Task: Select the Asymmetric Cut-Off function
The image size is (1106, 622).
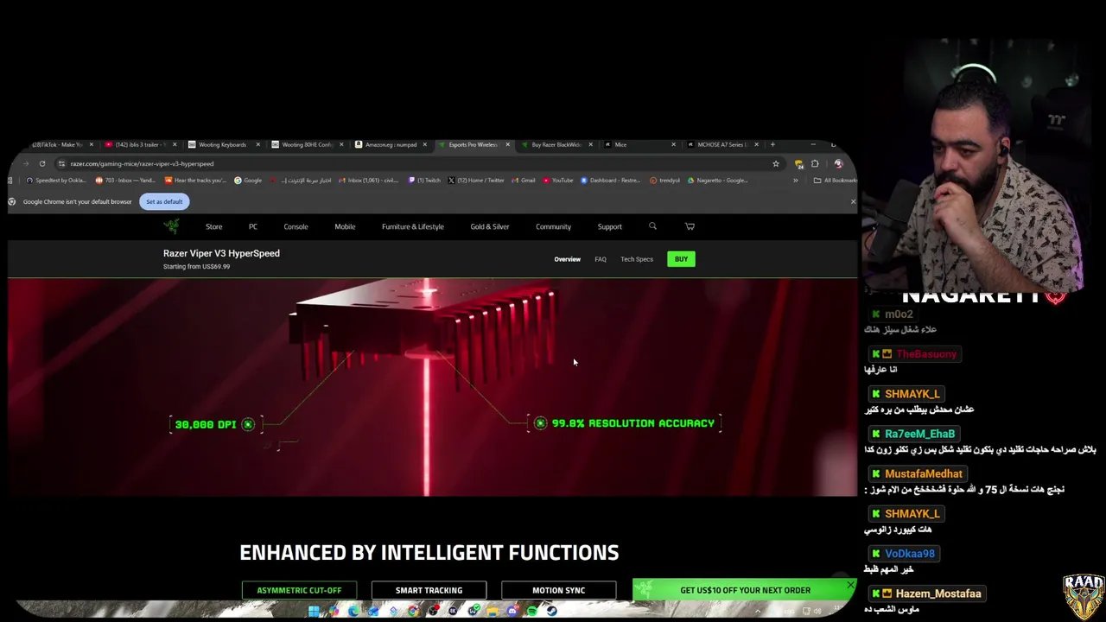Action: tap(299, 590)
